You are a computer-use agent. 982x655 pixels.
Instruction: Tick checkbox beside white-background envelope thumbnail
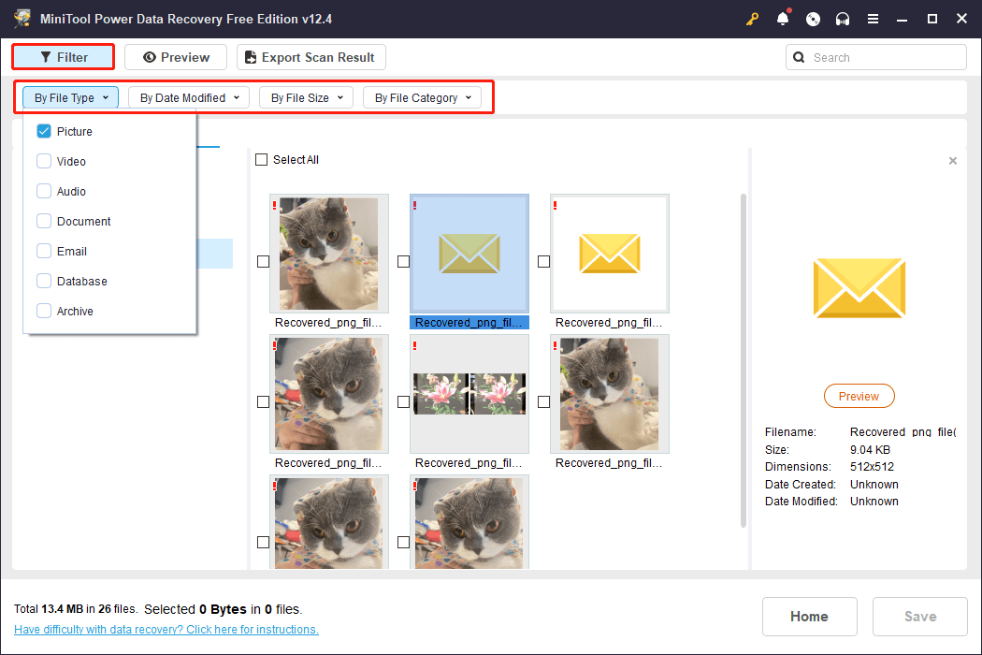point(543,261)
